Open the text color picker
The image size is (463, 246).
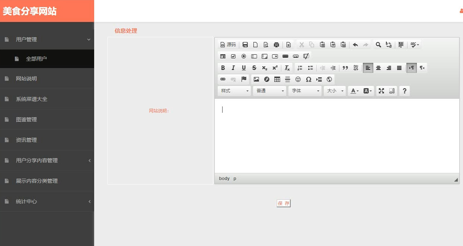pyautogui.click(x=355, y=91)
